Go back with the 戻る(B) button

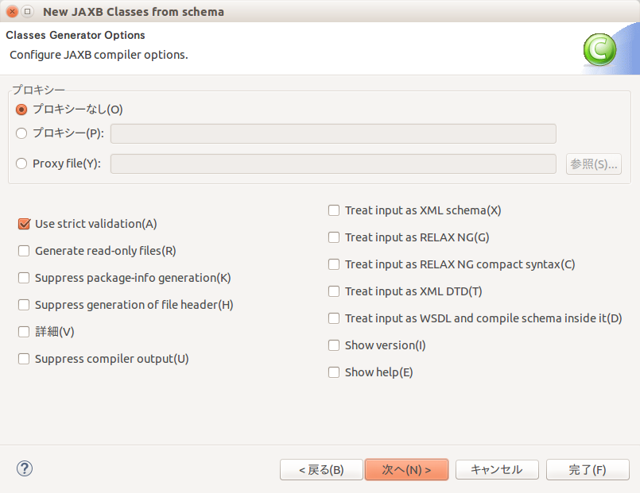(x=321, y=470)
